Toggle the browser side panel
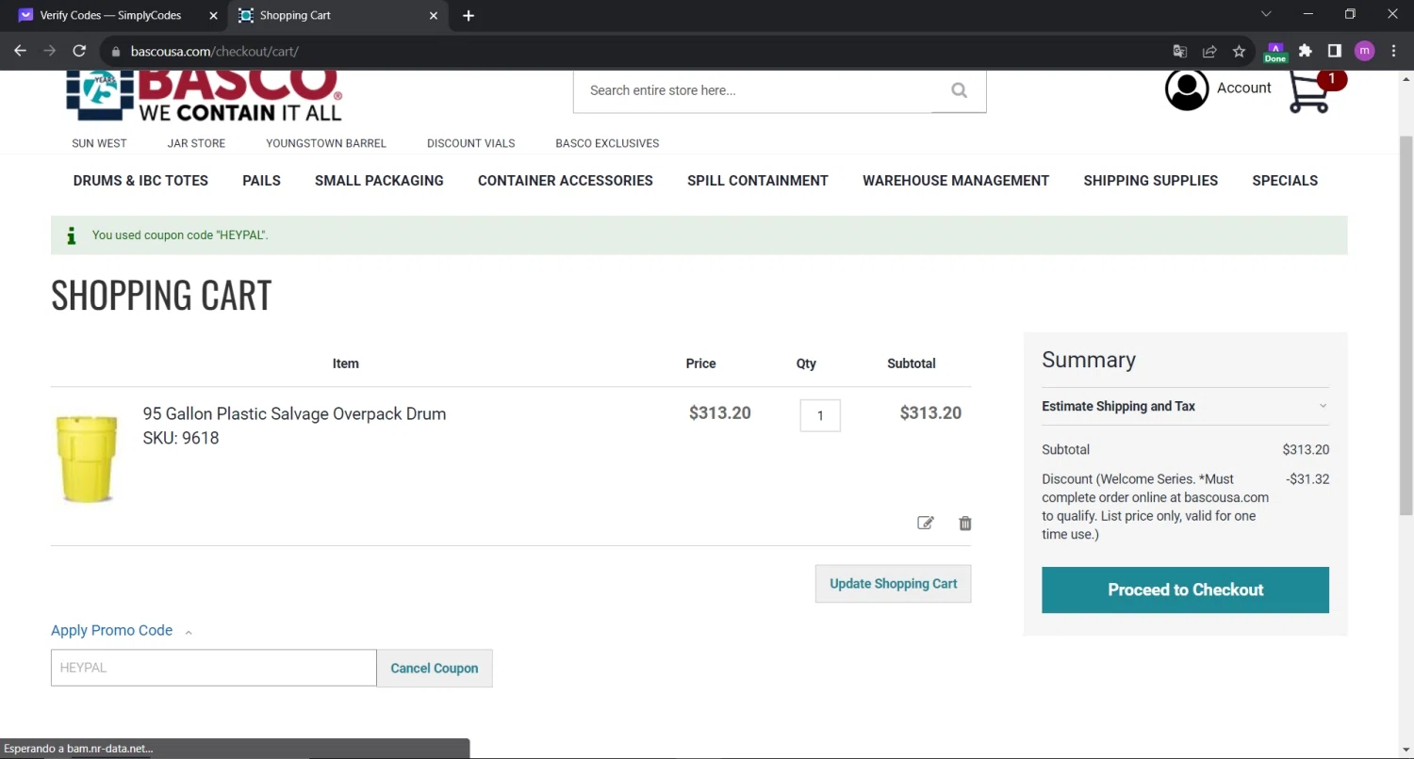The image size is (1414, 759). 1335,51
